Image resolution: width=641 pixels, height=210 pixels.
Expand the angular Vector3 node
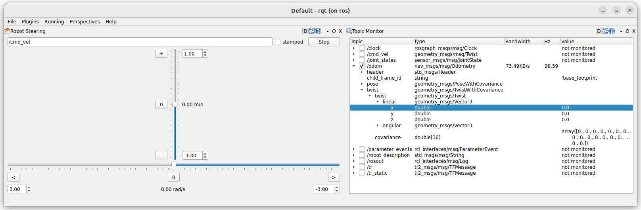pyautogui.click(x=378, y=126)
